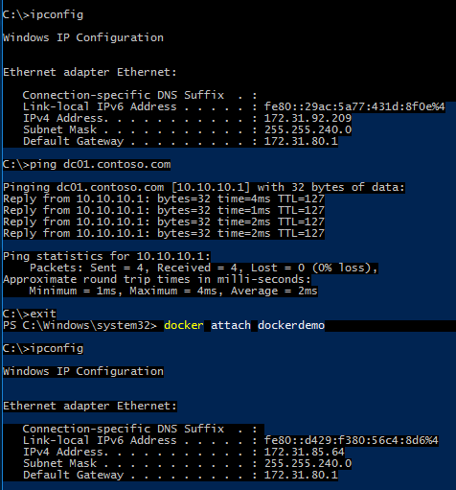This screenshot has height=490, width=456.
Task: Click the IPv6 address fe80::d429:f380:56c4:8d6%4
Action: [x=351, y=440]
